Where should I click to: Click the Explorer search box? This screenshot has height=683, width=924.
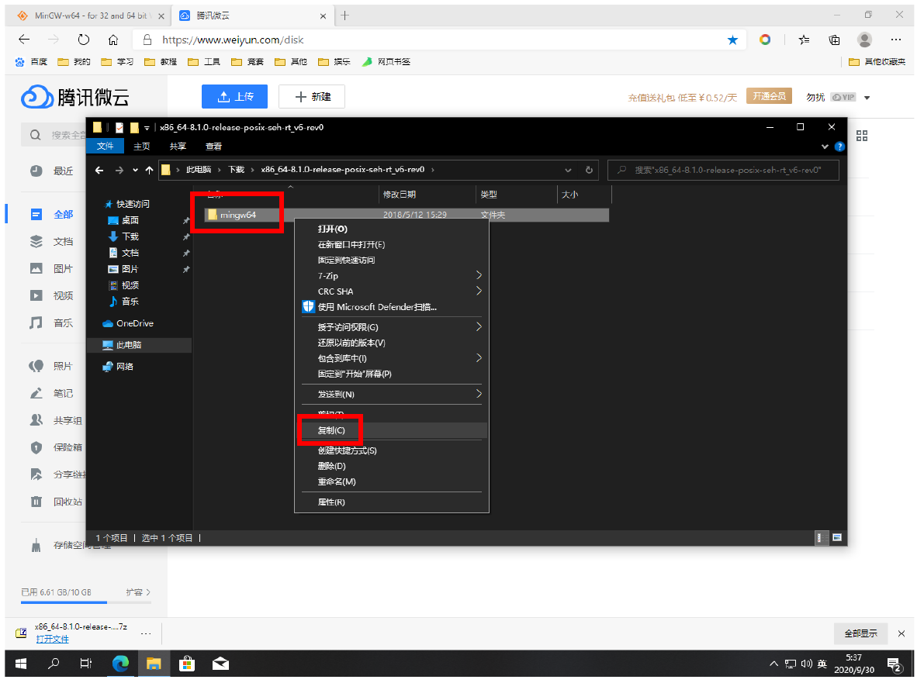coord(725,170)
